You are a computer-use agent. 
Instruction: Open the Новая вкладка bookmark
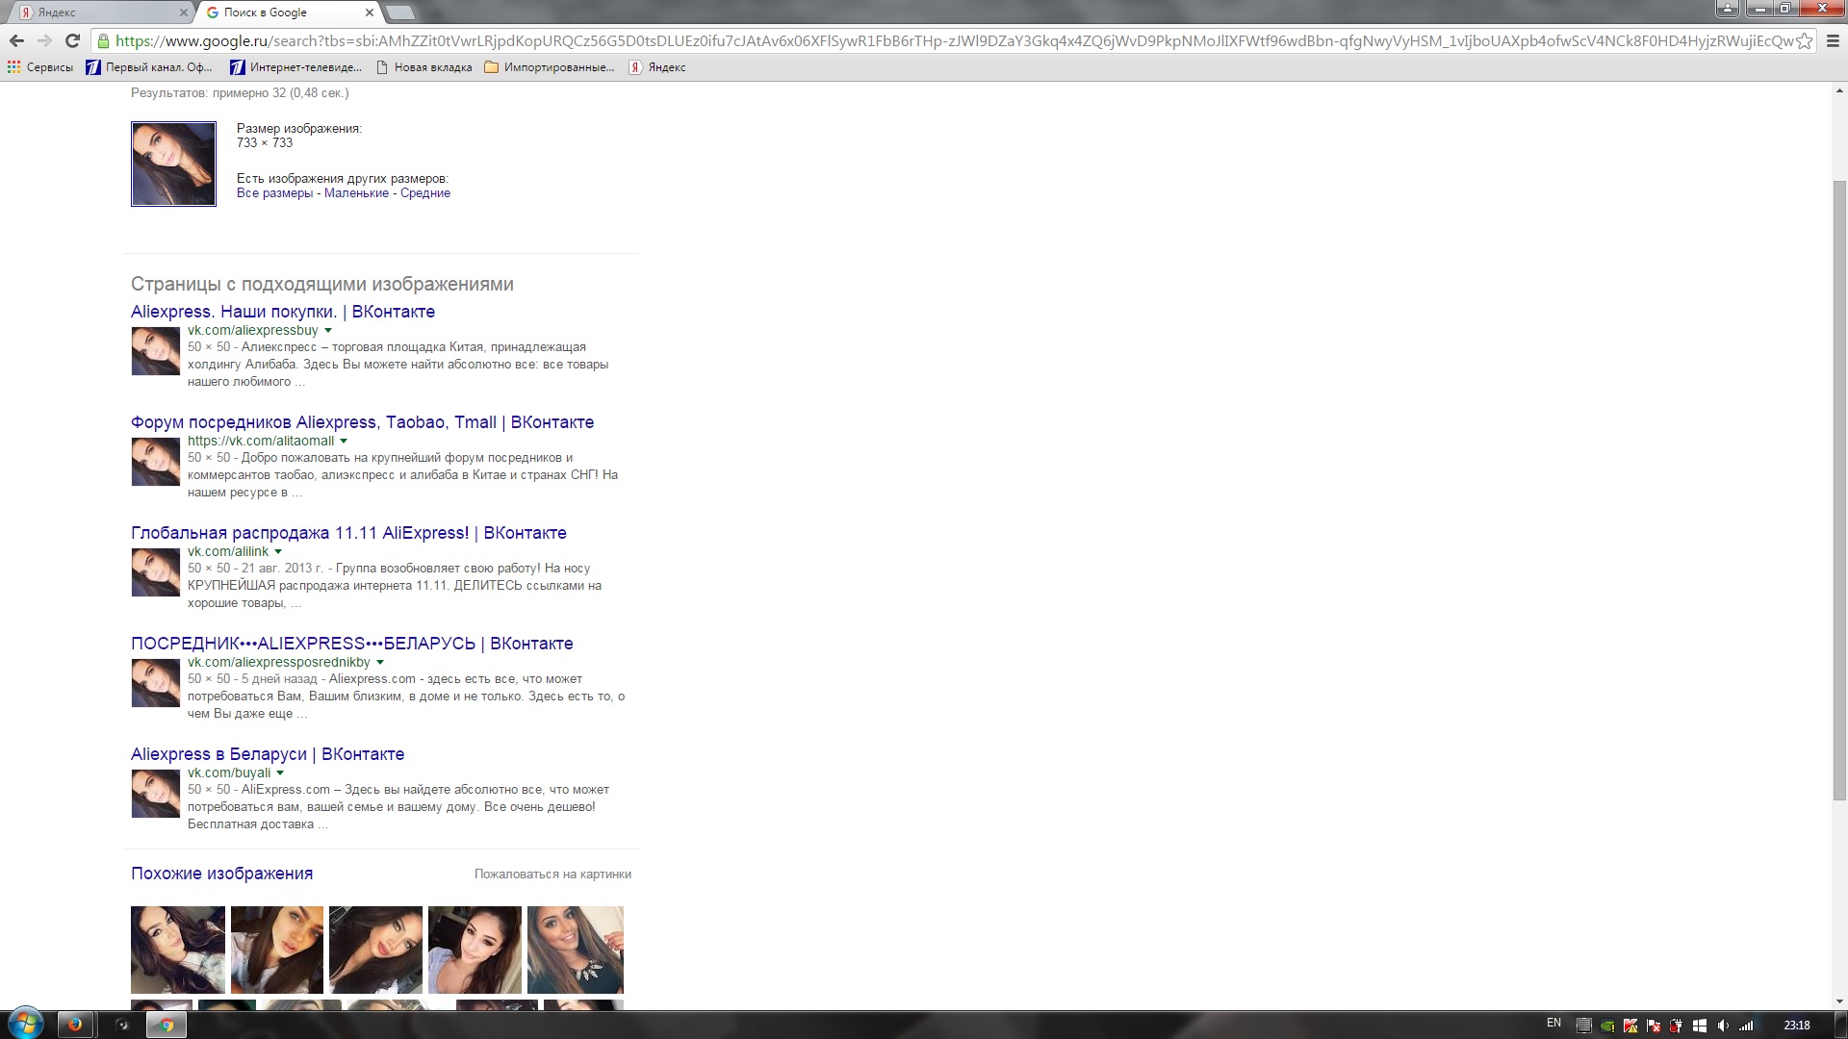pyautogui.click(x=423, y=67)
